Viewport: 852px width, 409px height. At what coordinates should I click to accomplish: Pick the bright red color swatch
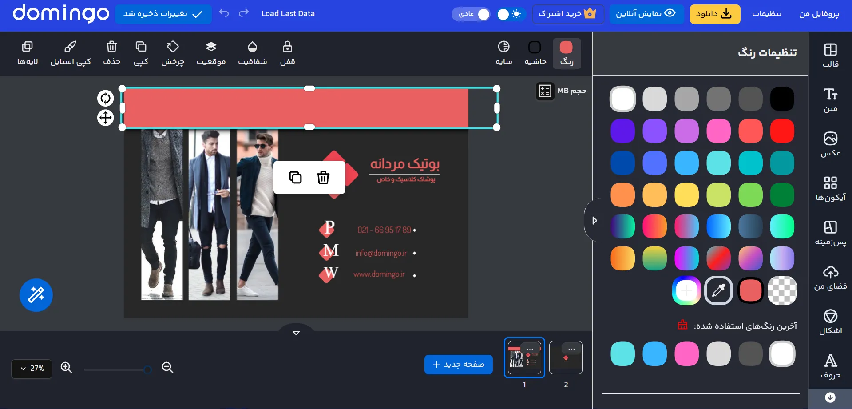pos(782,131)
